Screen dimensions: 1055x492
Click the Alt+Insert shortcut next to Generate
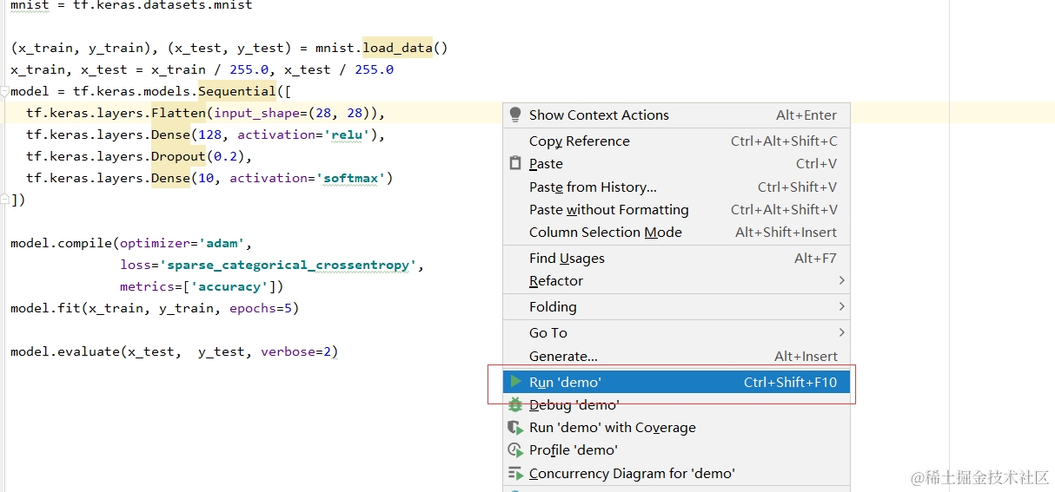pyautogui.click(x=806, y=356)
